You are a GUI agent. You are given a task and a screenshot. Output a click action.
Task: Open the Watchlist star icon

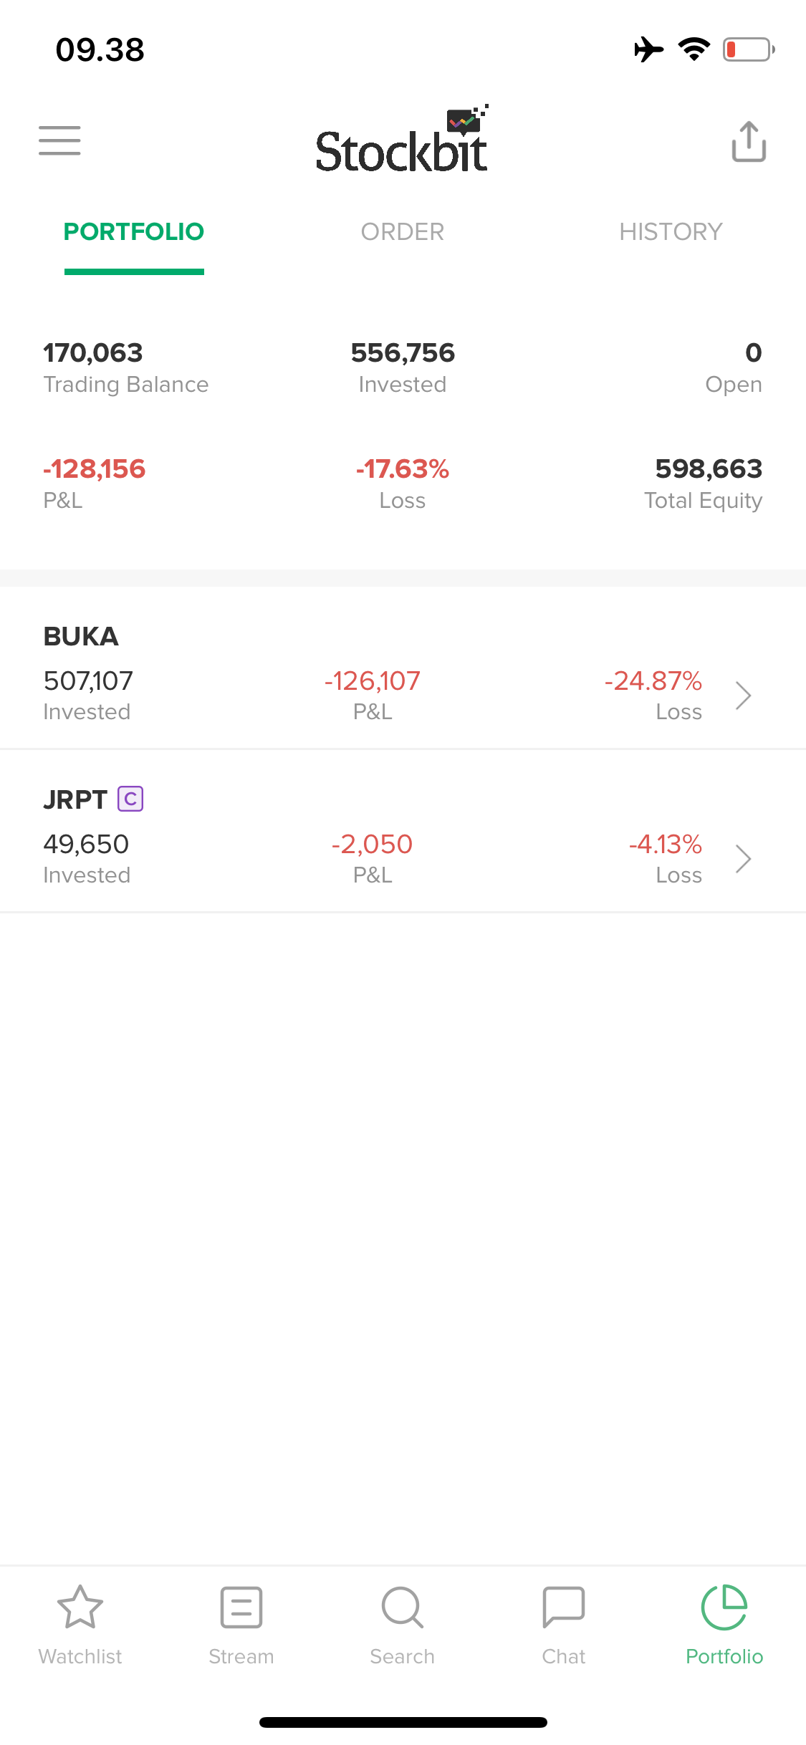point(80,1608)
